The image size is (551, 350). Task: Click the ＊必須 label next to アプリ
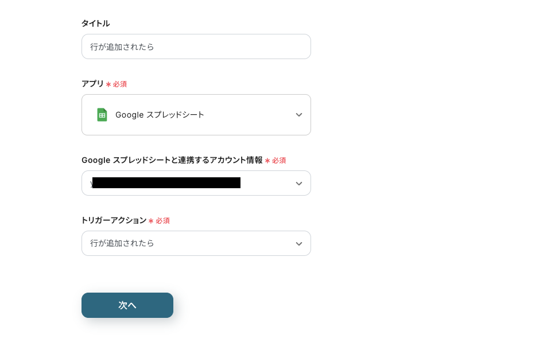pyautogui.click(x=117, y=84)
